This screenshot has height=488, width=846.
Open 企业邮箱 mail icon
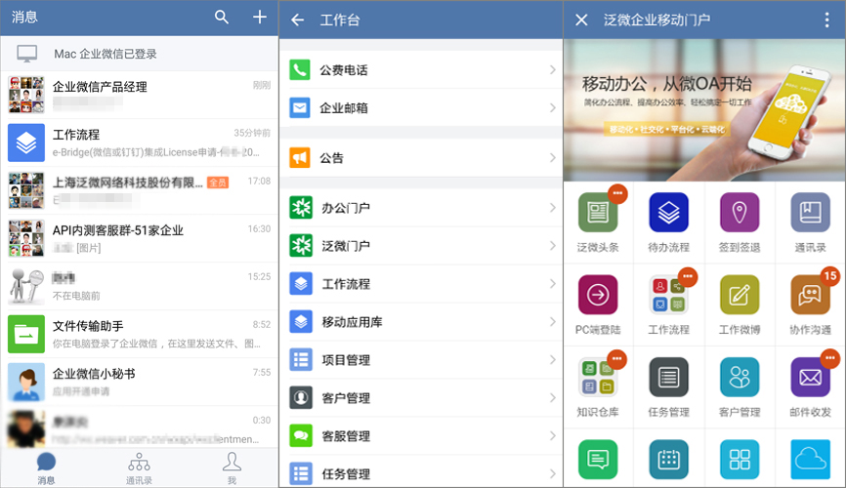300,107
